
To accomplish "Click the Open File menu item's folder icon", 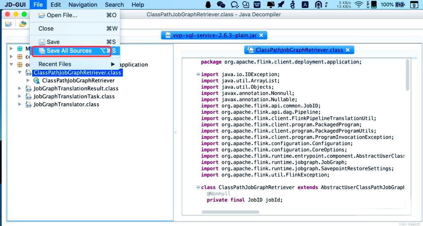I will (x=42, y=15).
